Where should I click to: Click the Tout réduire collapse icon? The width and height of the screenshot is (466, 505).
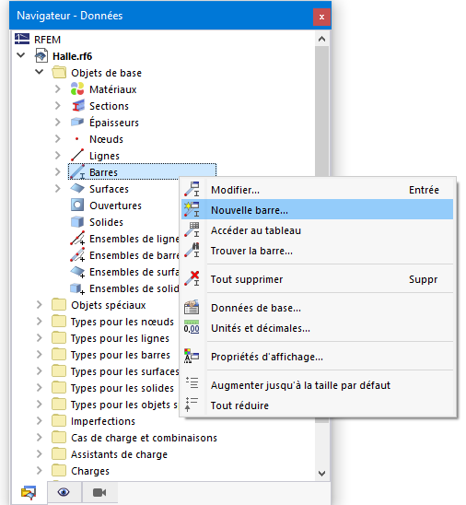pyautogui.click(x=192, y=405)
